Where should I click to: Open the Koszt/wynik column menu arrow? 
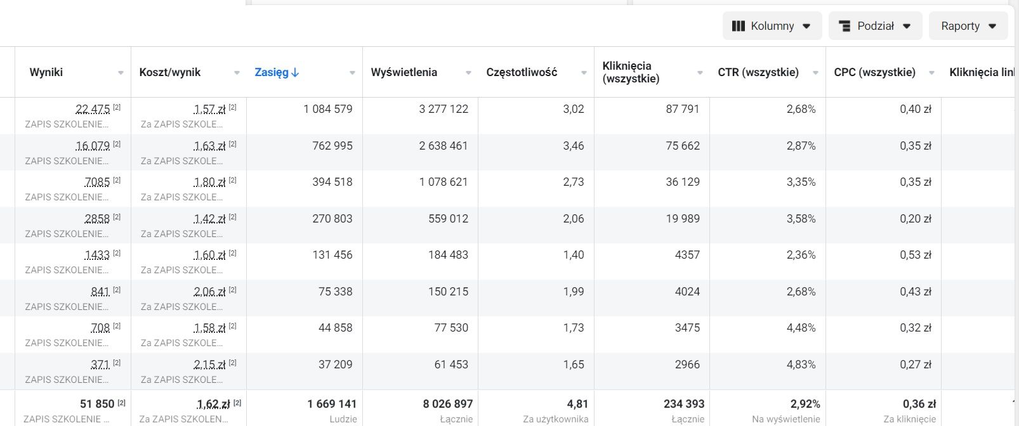(x=237, y=73)
